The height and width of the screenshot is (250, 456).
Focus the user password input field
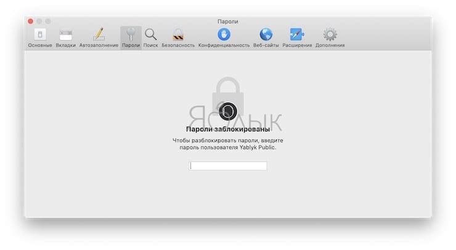point(228,166)
